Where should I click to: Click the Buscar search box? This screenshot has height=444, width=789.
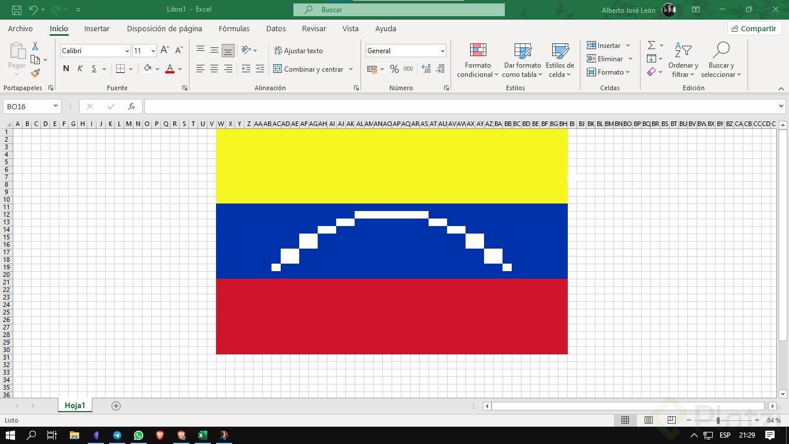click(399, 10)
